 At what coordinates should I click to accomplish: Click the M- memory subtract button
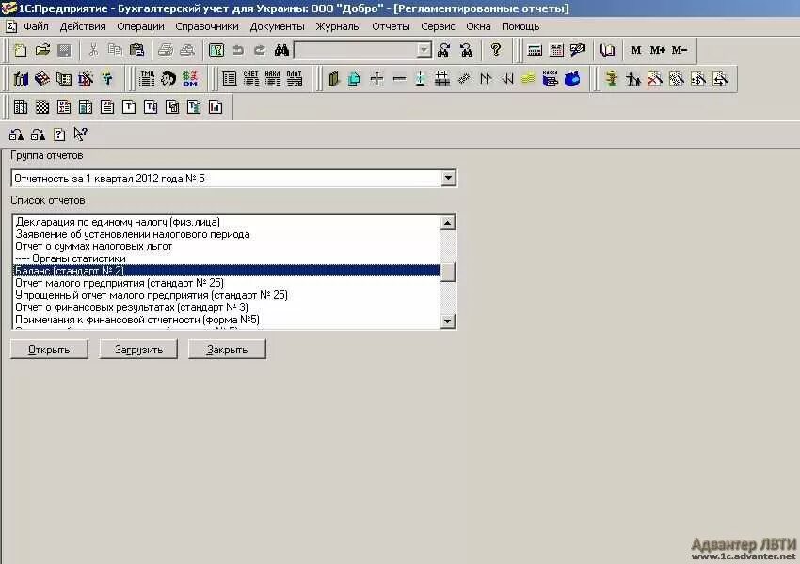pos(680,50)
